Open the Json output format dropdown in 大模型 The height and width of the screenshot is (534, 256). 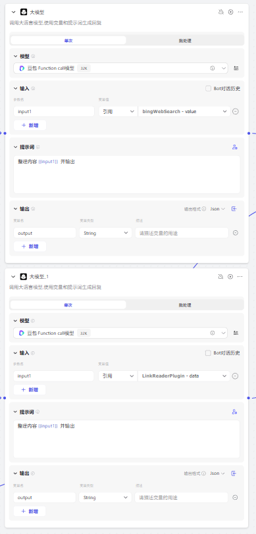point(217,208)
